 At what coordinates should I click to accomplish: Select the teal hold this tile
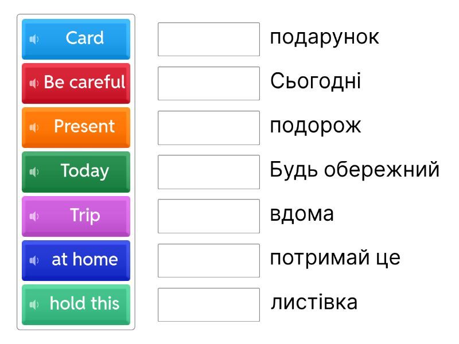[x=84, y=304]
